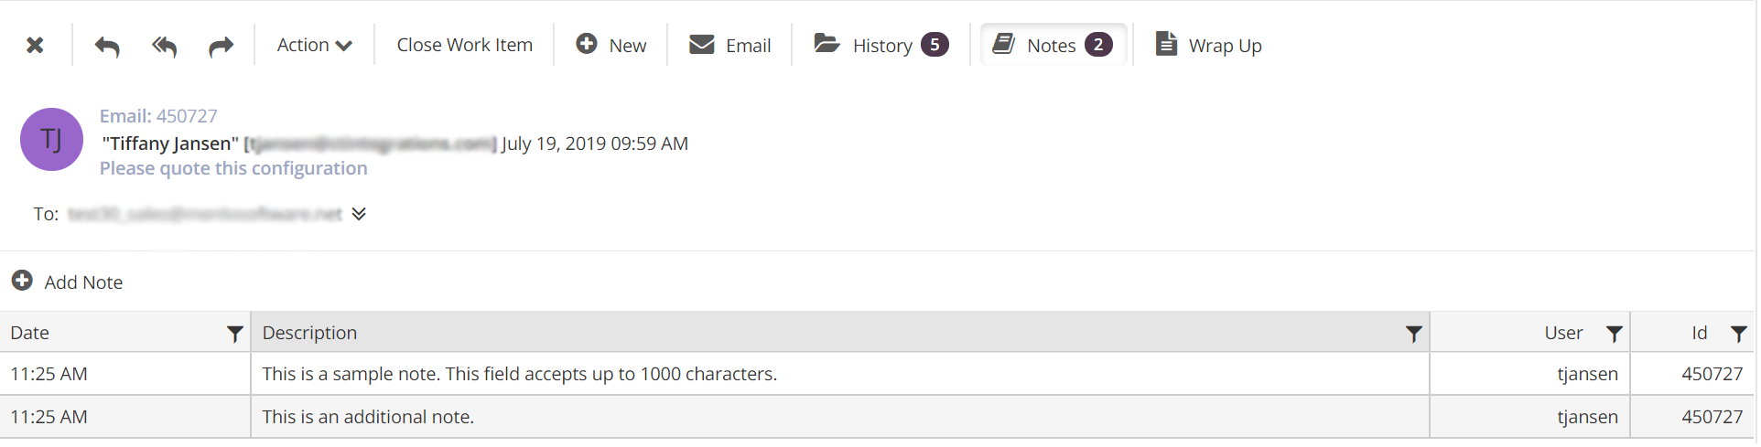Click the Id column filter icon
Screen dimensions: 1761x447
1739,334
